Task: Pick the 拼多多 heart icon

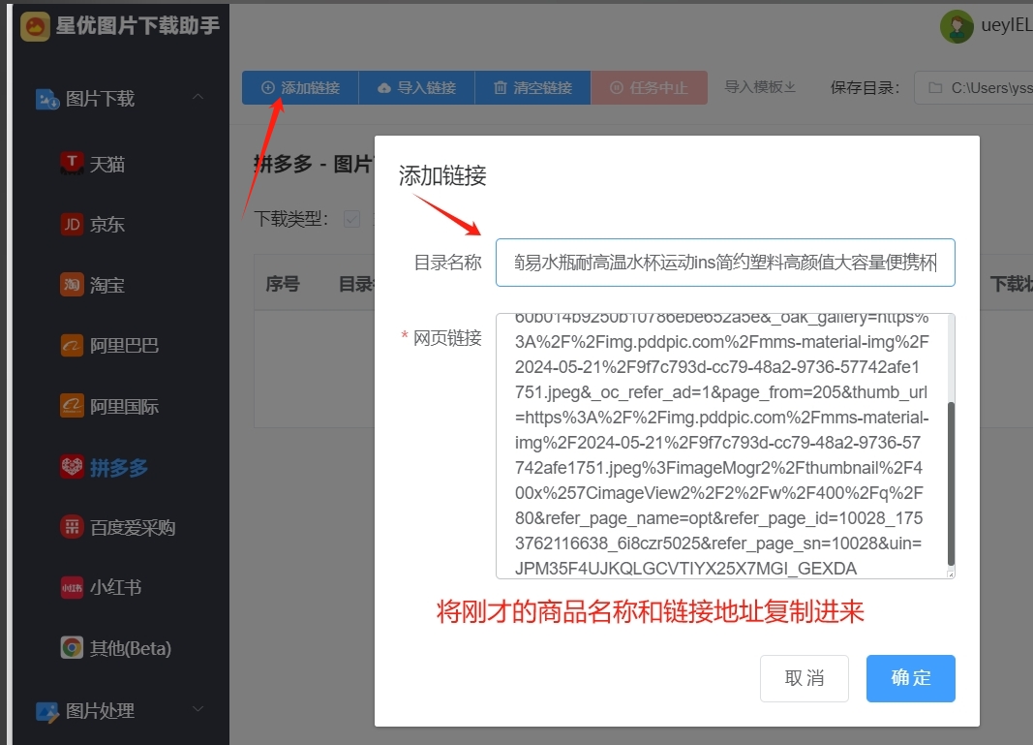Action: point(72,467)
